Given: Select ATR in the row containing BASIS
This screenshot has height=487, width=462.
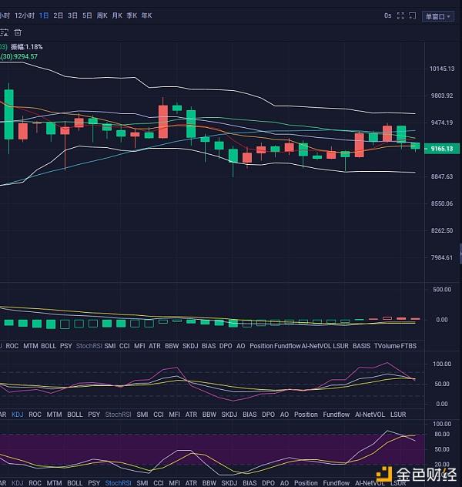Looking at the screenshot, I should click(155, 346).
